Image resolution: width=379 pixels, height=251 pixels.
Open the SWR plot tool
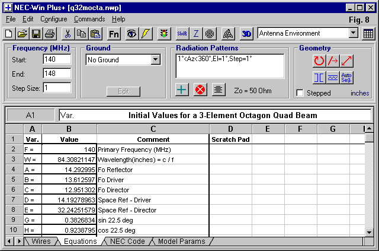pos(181,33)
